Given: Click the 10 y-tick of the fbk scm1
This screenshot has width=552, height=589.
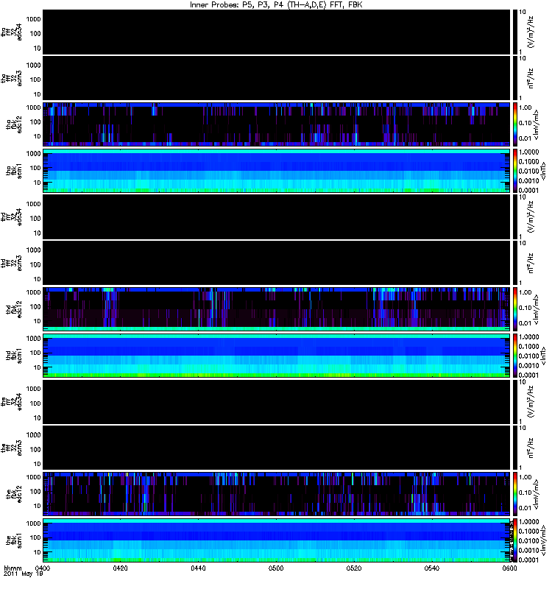Looking at the screenshot, I should coord(38,552).
